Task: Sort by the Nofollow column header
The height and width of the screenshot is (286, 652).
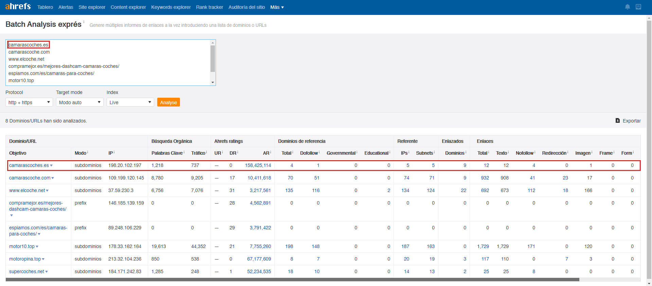Action: coord(525,153)
